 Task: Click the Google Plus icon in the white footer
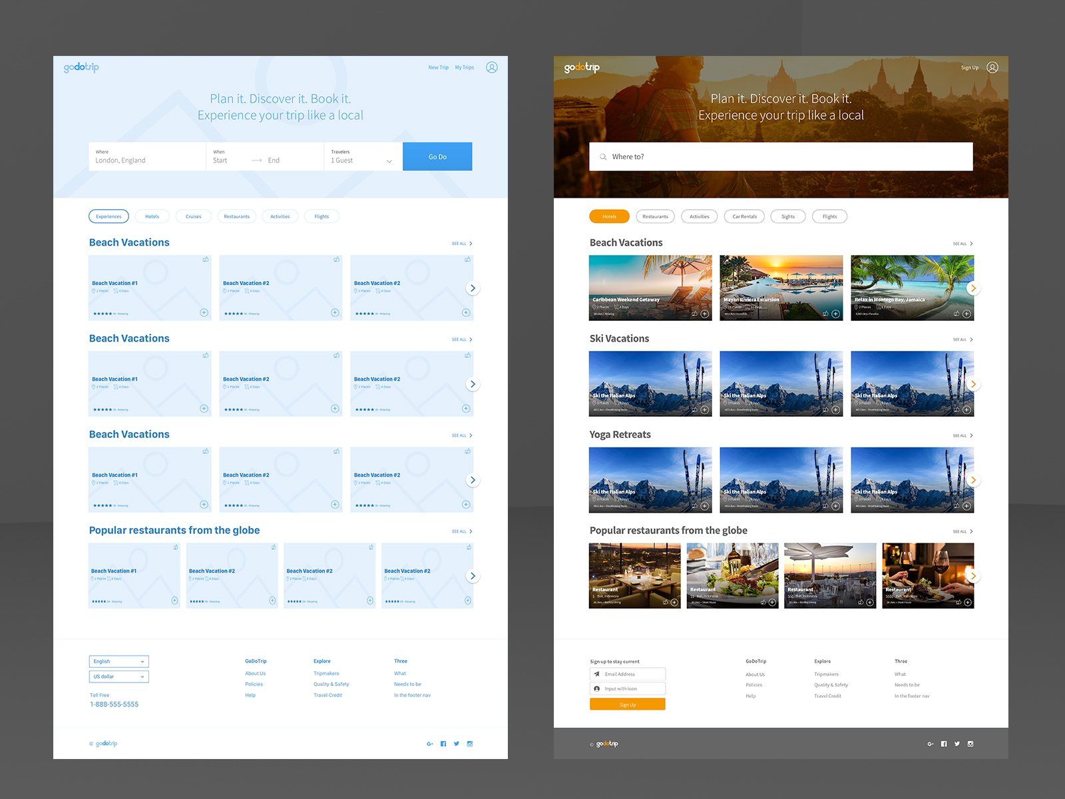coord(430,744)
